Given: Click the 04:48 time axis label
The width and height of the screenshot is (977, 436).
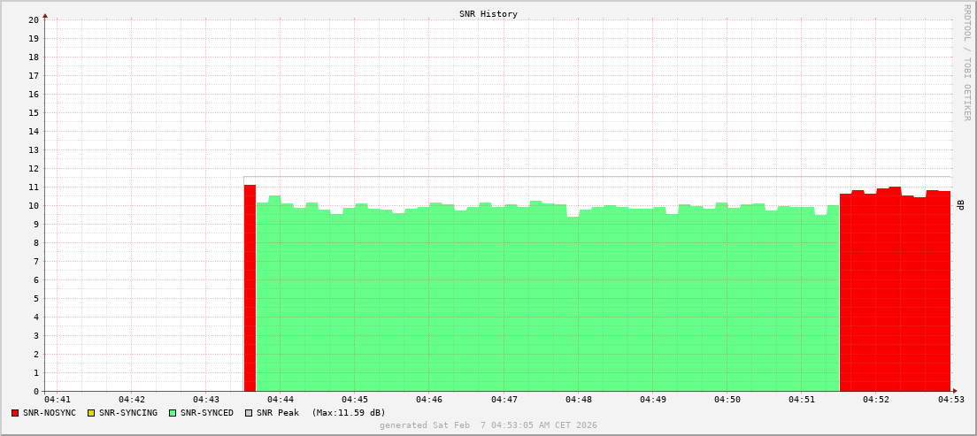Looking at the screenshot, I should pos(578,401).
